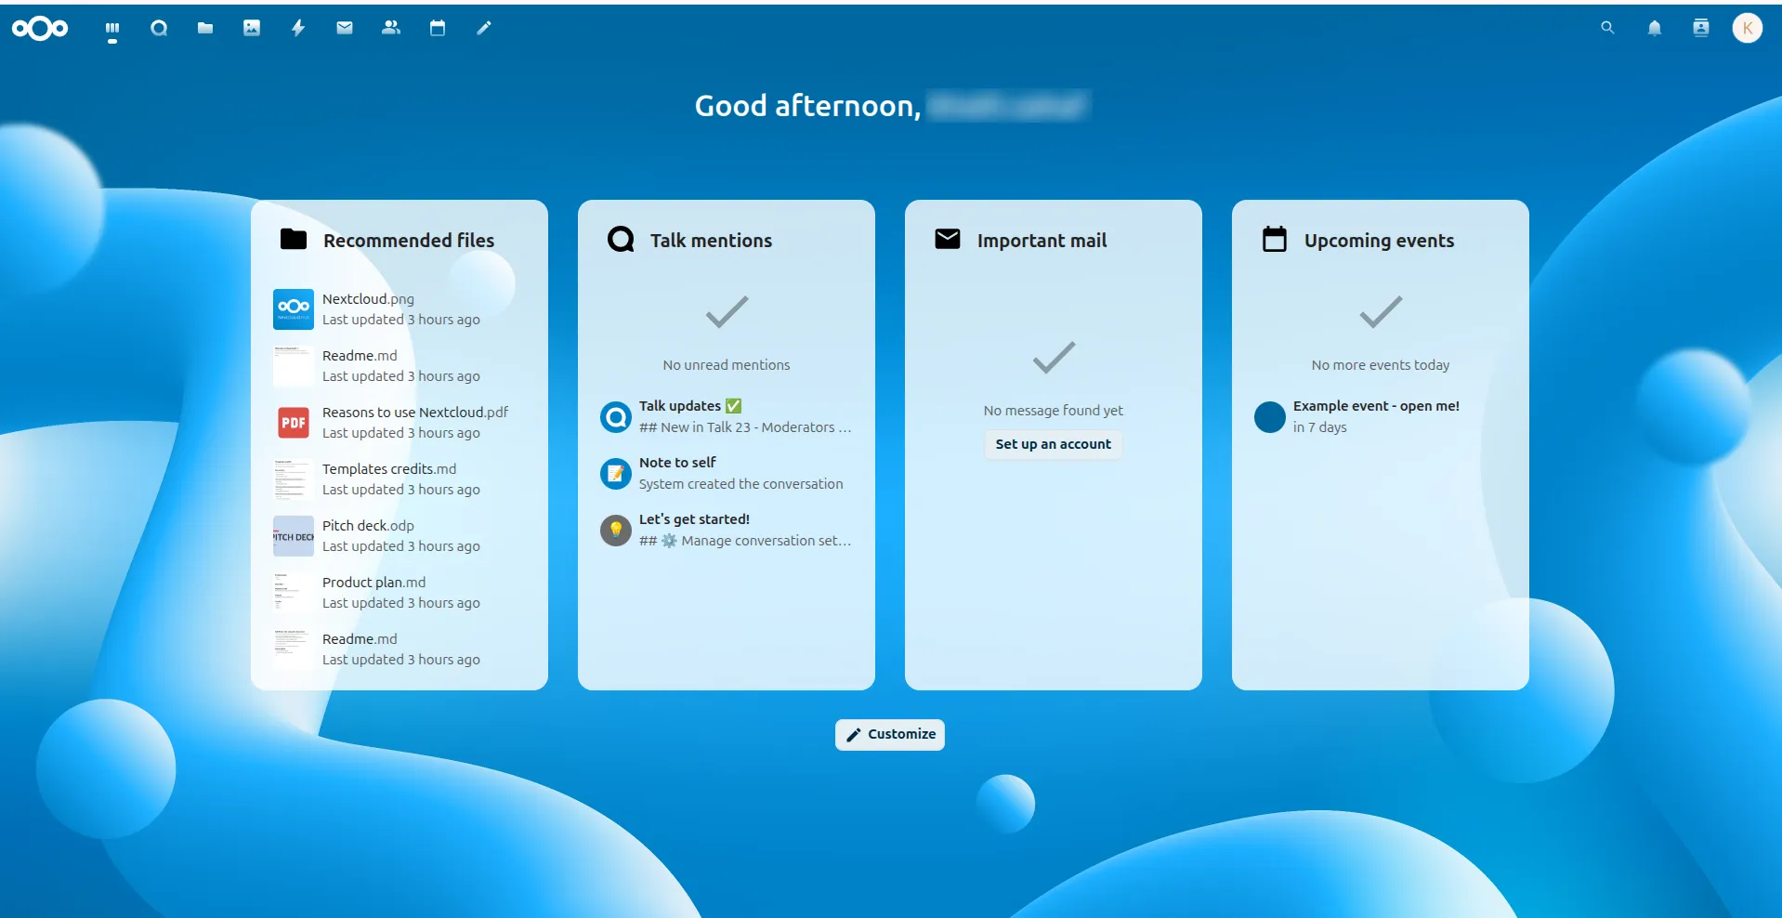Open the Talk app in top bar
Image resolution: width=1782 pixels, height=918 pixels.
(x=159, y=29)
